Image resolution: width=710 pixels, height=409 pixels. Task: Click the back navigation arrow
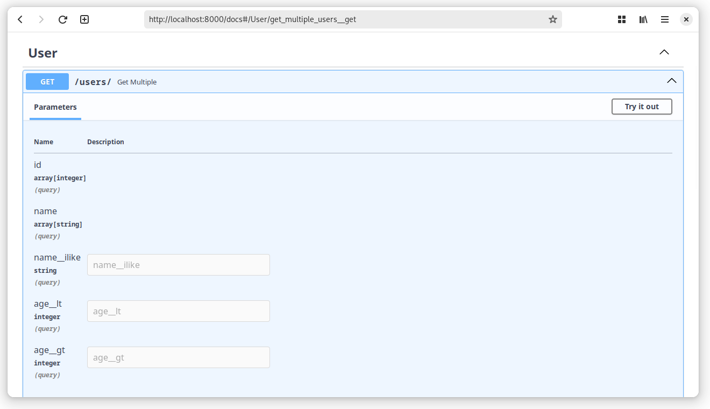coord(20,19)
